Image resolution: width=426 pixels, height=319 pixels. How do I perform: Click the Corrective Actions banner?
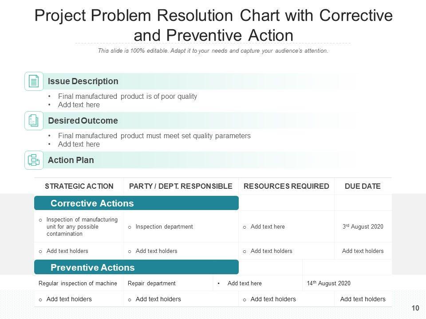tap(136, 203)
